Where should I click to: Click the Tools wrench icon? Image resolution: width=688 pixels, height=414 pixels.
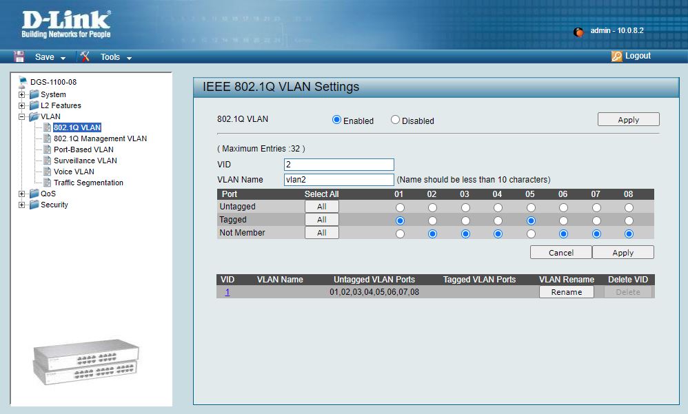point(85,56)
